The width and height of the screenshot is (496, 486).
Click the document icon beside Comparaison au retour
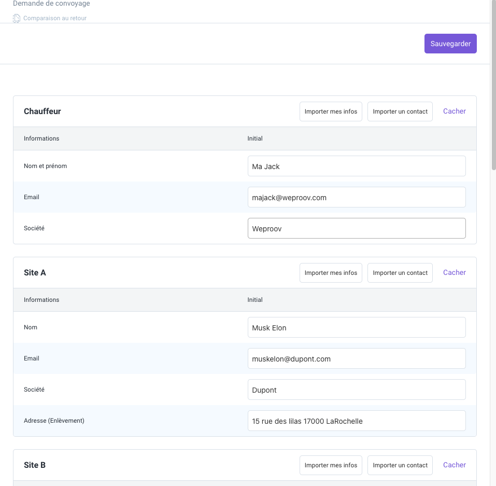click(x=17, y=18)
